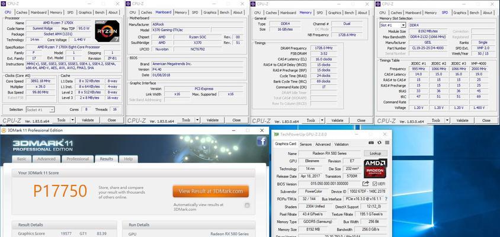Select the P17750 score text
Viewport: 500px width, 237px height.
(x=60, y=191)
